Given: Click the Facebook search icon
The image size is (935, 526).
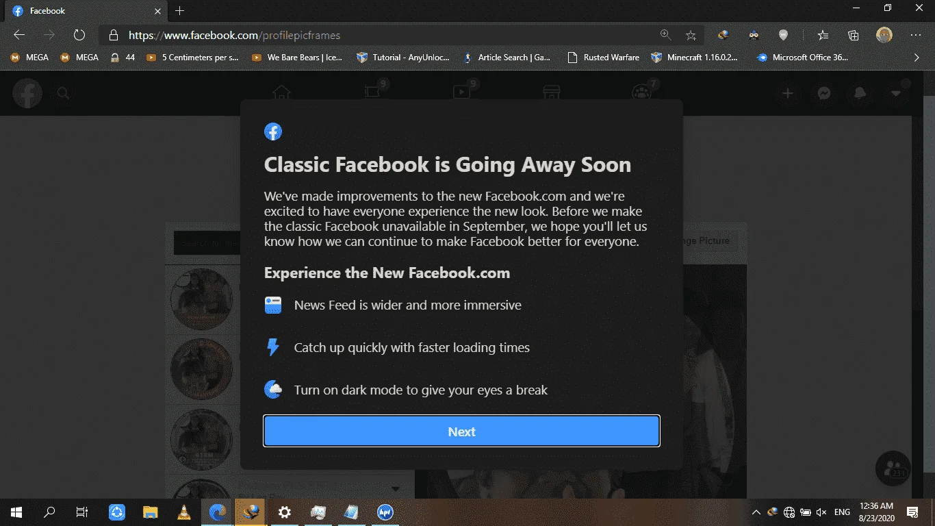Looking at the screenshot, I should (63, 93).
